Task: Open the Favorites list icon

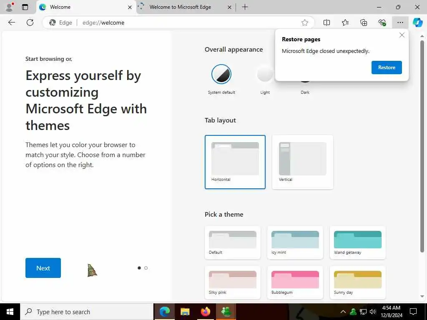Action: 345,22
